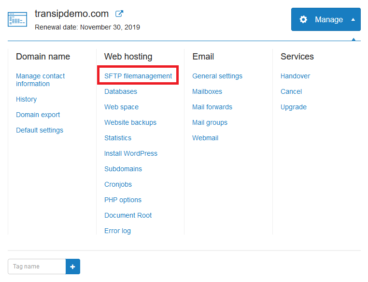Open SFTP filemanagement

138,76
